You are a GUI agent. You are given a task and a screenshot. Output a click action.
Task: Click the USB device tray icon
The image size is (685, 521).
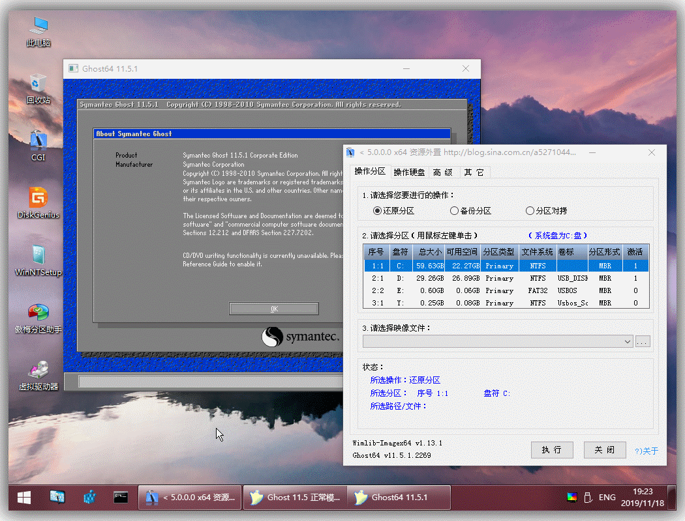pos(588,497)
